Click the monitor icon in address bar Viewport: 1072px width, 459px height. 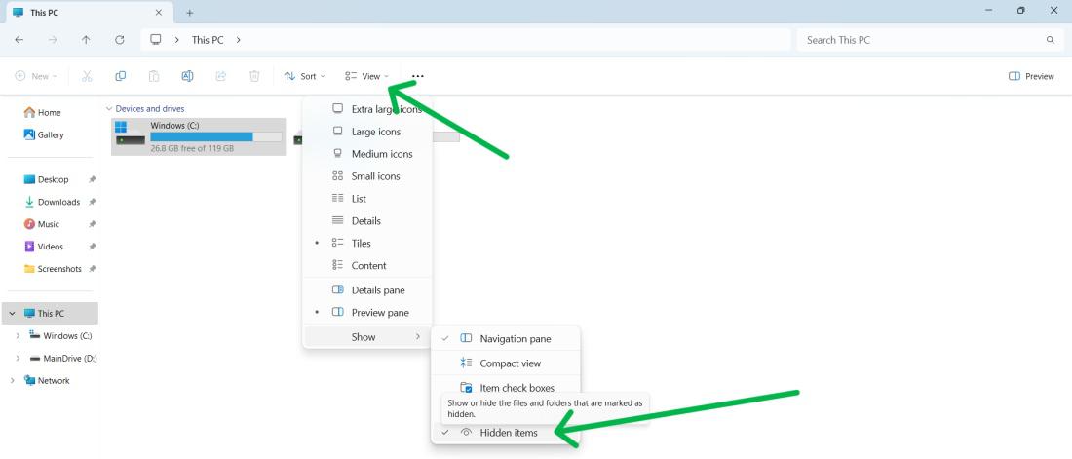tap(156, 40)
